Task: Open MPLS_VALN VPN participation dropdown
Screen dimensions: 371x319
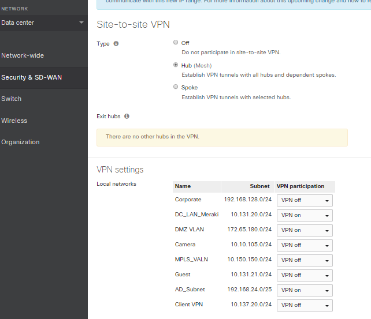Action: pyautogui.click(x=305, y=260)
